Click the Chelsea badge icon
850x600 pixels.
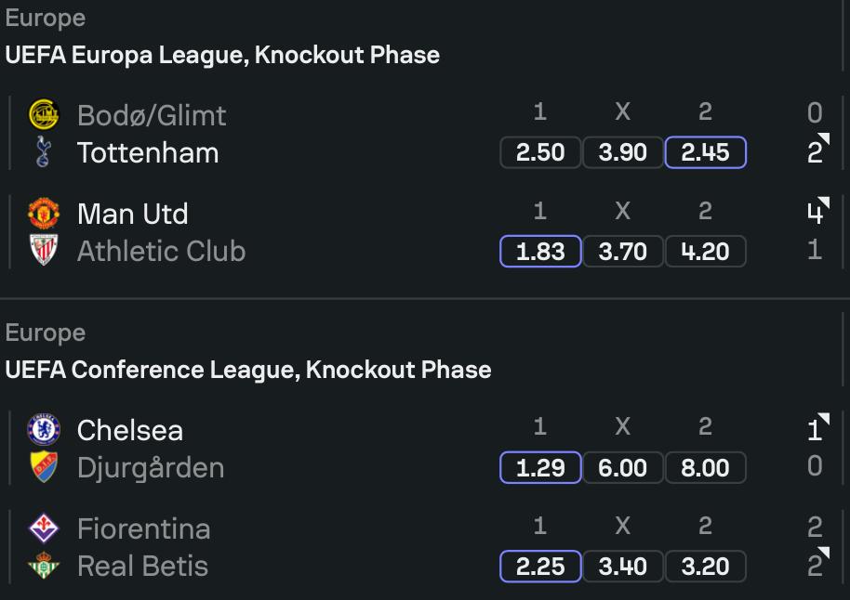tap(44, 429)
